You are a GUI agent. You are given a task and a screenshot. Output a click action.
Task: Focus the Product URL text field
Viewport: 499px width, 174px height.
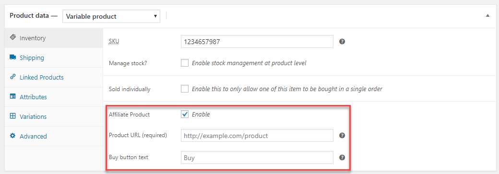257,136
